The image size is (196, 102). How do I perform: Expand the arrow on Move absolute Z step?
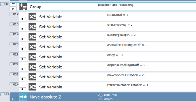(x=13, y=99)
